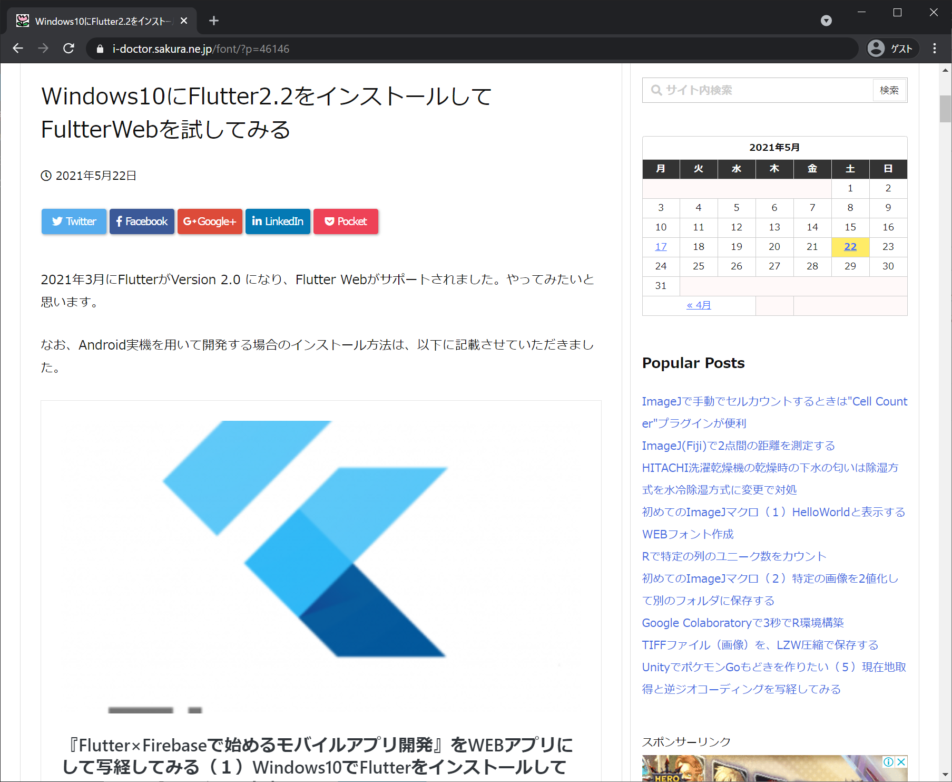The image size is (952, 782).
Task: Open Rで特定の列のユニーク数 post
Action: tap(734, 556)
